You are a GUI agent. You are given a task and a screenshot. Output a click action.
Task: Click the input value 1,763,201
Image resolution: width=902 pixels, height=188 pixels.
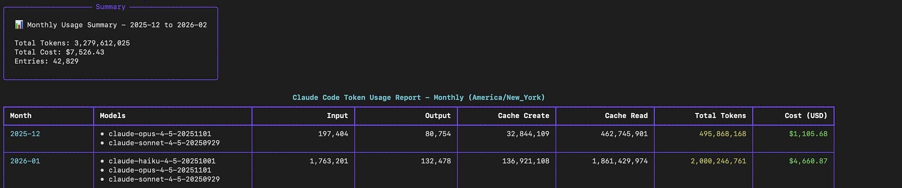pyautogui.click(x=329, y=161)
